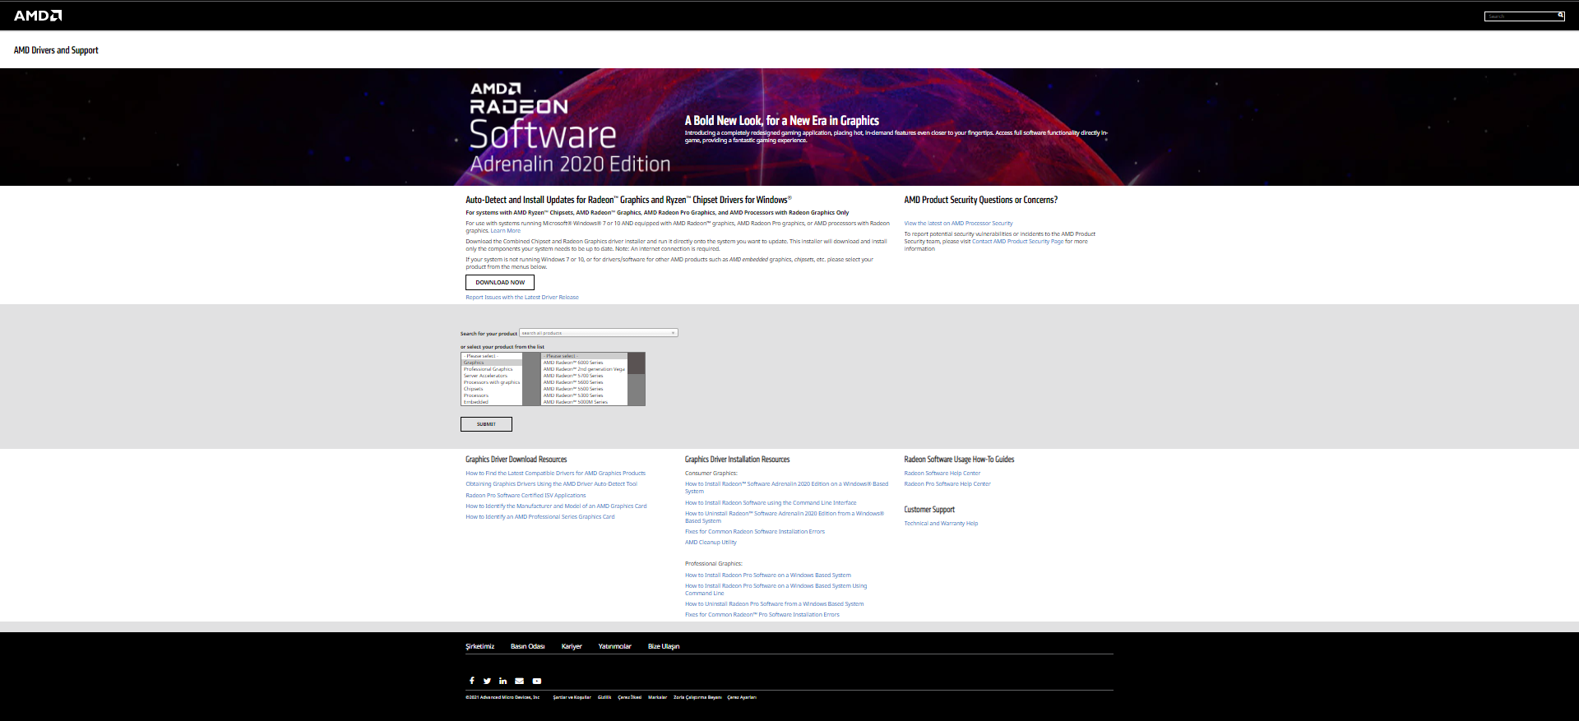The width and height of the screenshot is (1579, 721).
Task: Open the 'Şartlar ve Koşullar' footer link
Action: tap(572, 697)
